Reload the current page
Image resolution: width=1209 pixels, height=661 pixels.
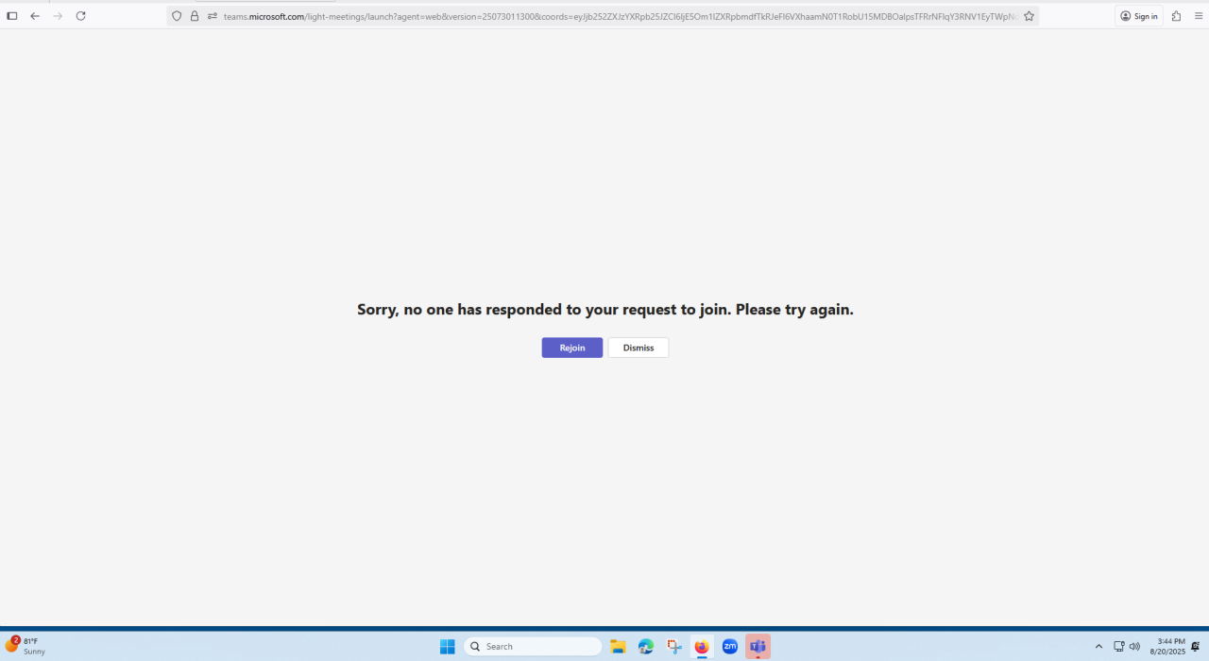(x=80, y=16)
